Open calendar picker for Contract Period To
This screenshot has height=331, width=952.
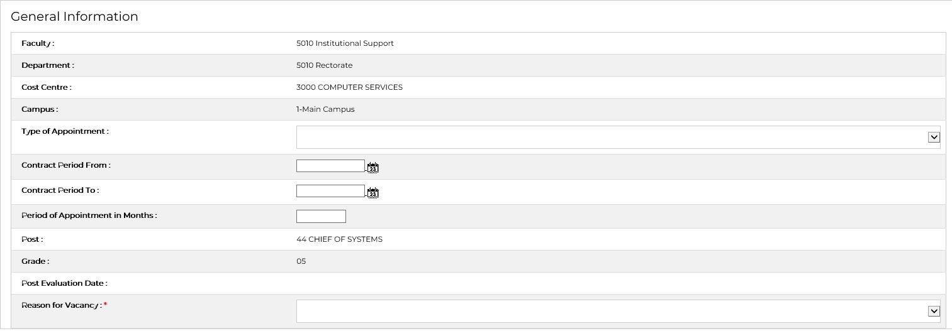373,193
